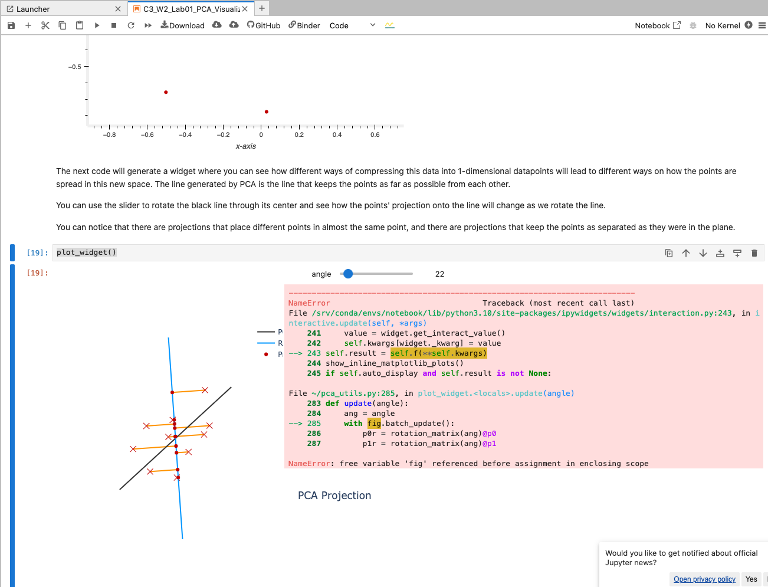Insert a new cell below with plus icon
This screenshot has height=587, width=768.
(x=28, y=25)
